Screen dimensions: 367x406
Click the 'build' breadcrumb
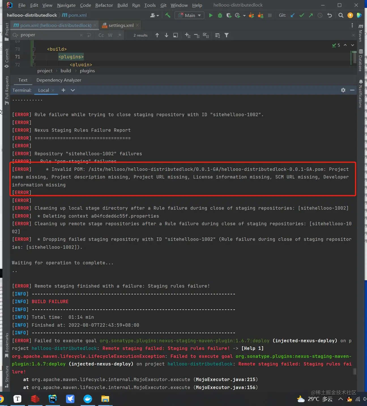tap(66, 71)
